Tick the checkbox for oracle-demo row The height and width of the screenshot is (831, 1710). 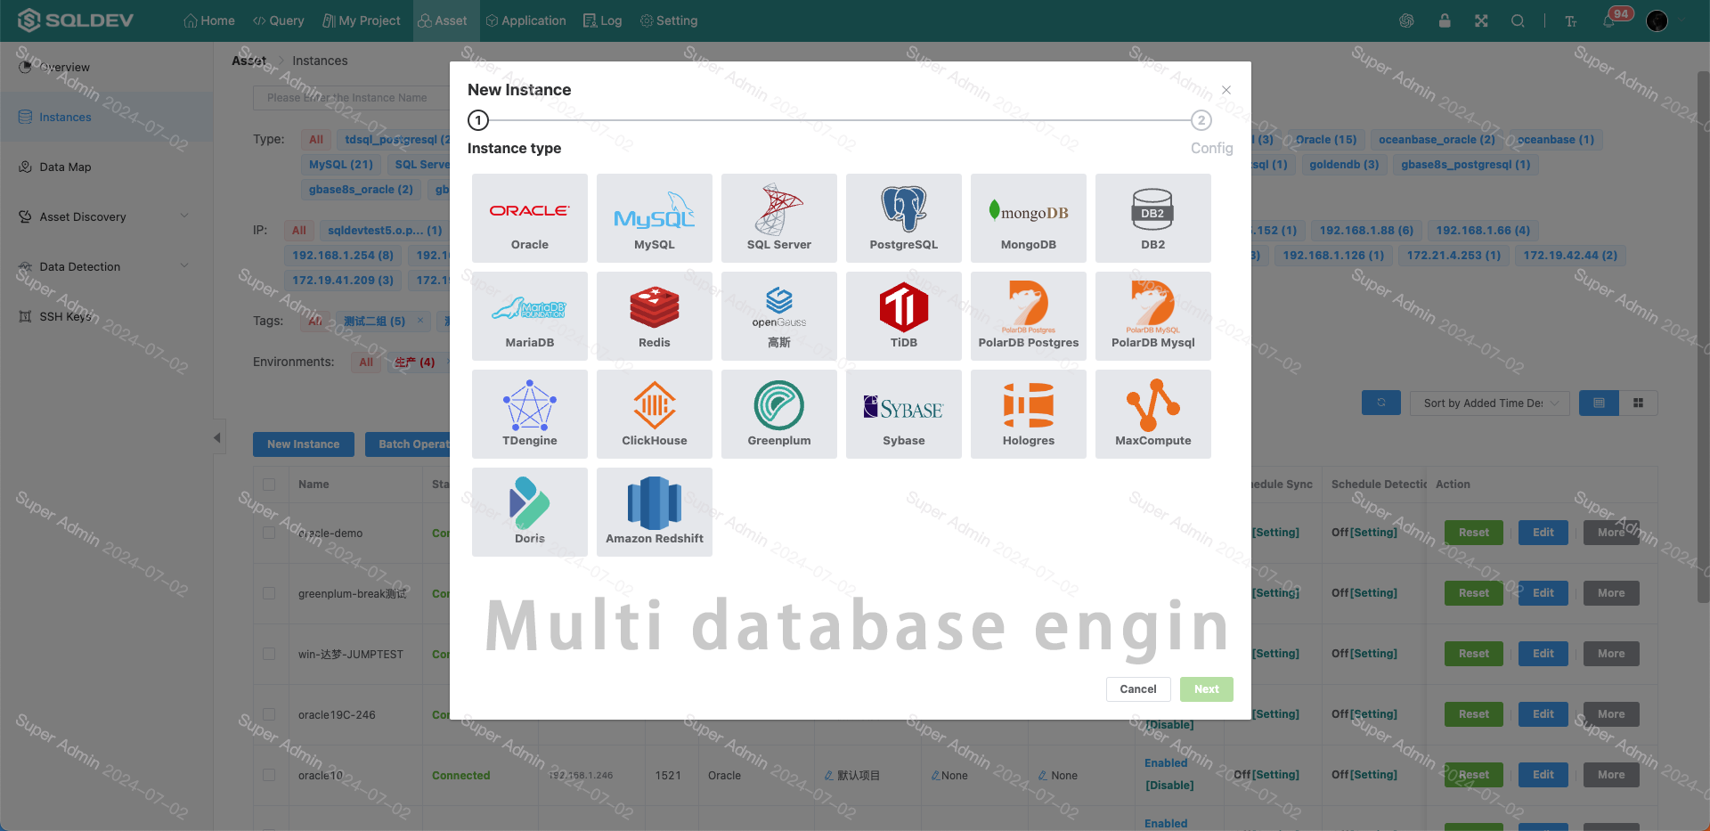tap(269, 533)
